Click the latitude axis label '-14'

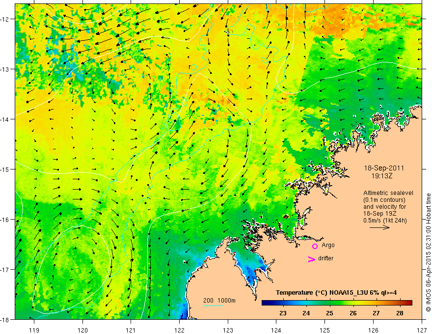(x=5, y=119)
